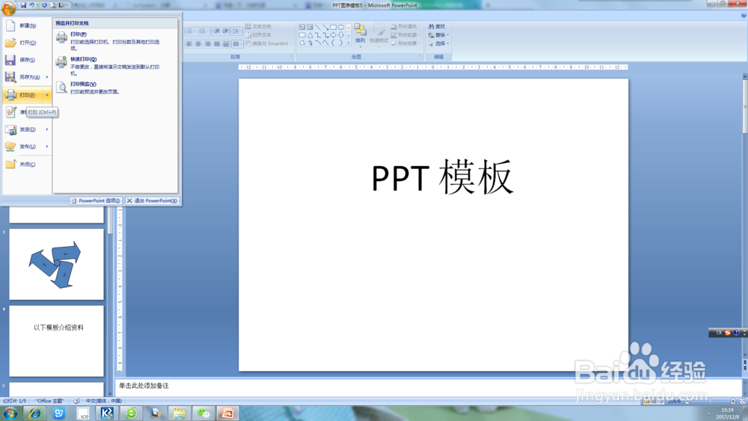This screenshot has height=421, width=748.
Task: Select the right arrow shape in gallery
Action: (333, 35)
